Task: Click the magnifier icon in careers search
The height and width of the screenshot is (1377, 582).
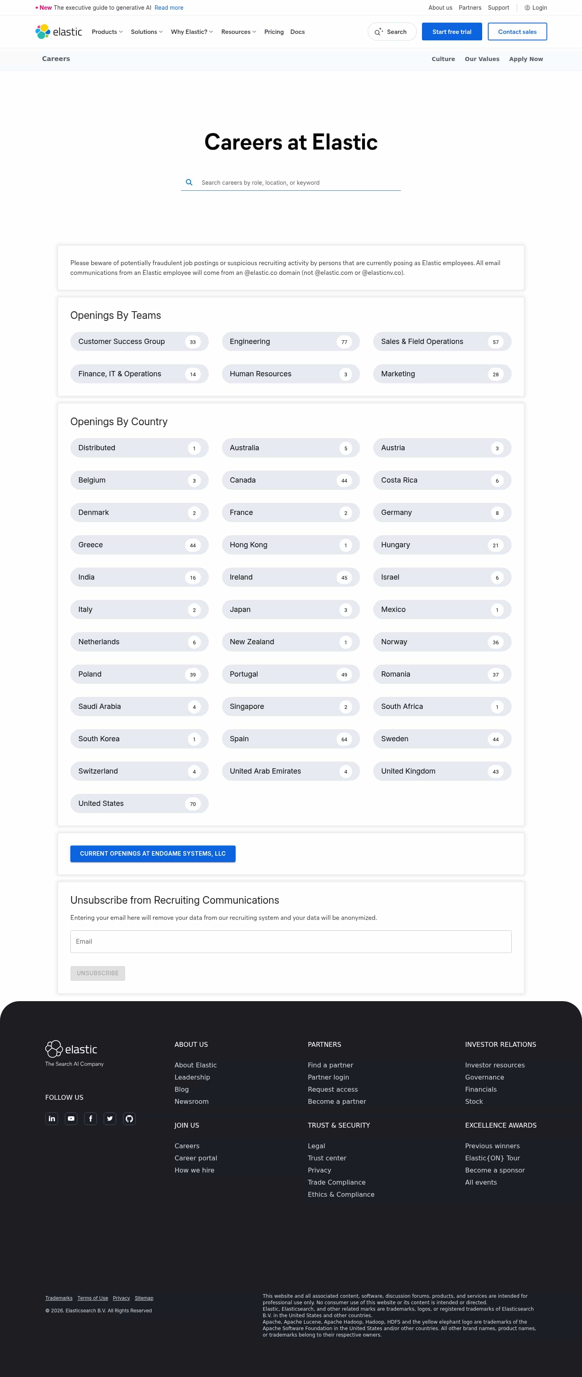Action: [189, 182]
